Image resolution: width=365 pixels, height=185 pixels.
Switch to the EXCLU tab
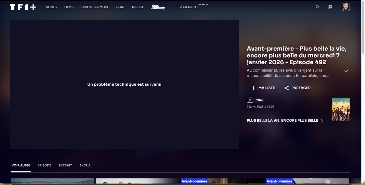(x=85, y=165)
